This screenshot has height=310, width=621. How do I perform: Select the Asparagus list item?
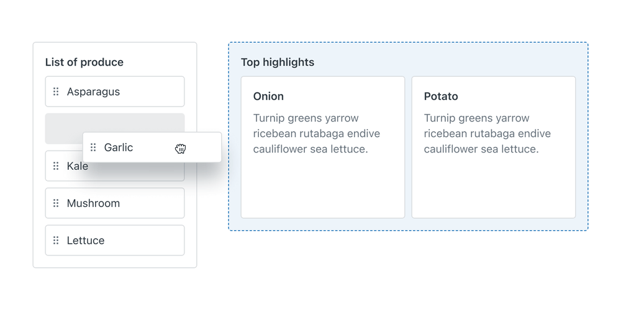coord(115,92)
